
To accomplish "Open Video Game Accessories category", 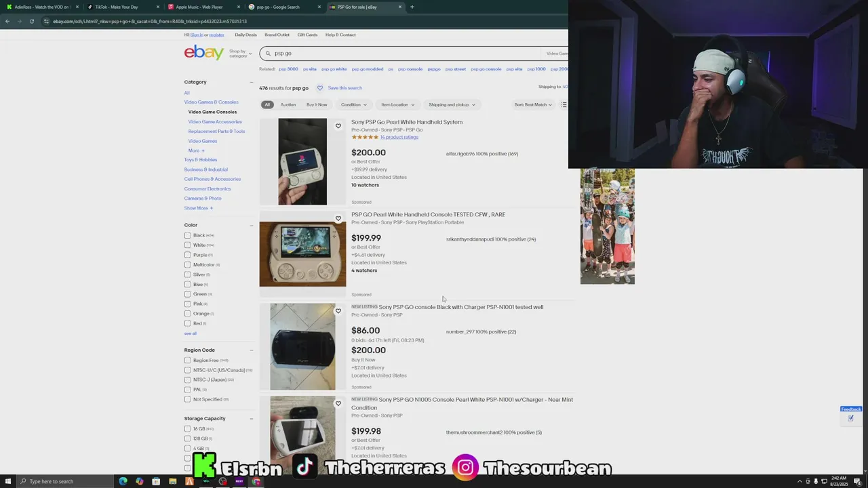I will [215, 121].
